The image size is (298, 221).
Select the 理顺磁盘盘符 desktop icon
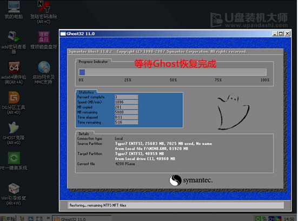(44, 40)
